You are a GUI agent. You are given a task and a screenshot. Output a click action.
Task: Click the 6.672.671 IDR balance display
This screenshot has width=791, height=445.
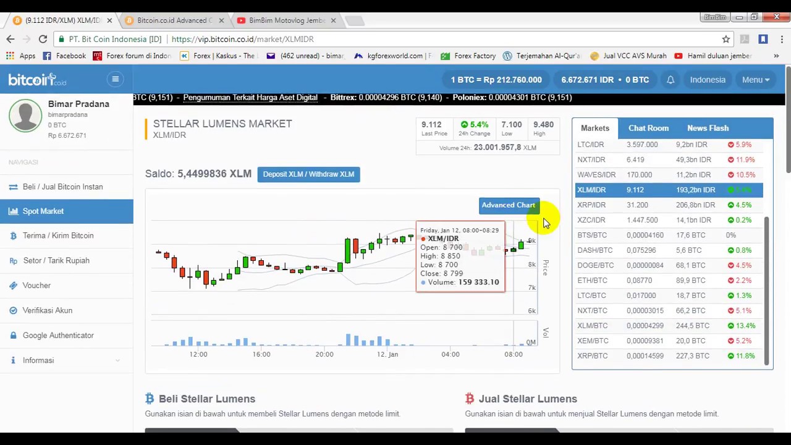click(605, 80)
